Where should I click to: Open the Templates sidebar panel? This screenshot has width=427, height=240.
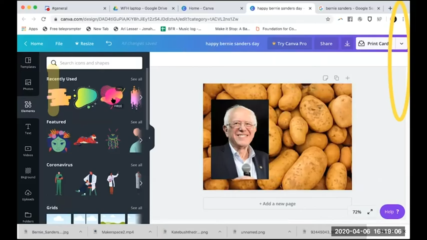(28, 62)
